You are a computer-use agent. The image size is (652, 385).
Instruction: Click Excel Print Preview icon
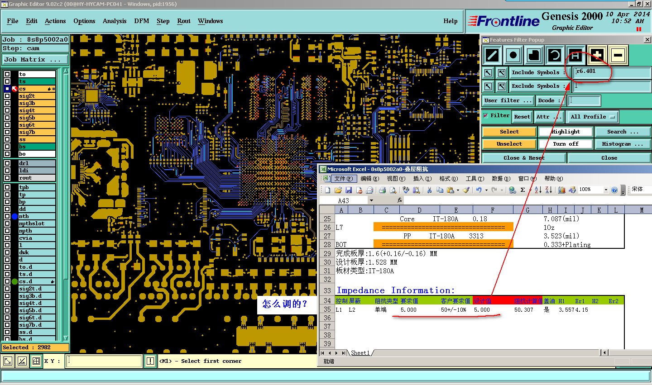[393, 190]
